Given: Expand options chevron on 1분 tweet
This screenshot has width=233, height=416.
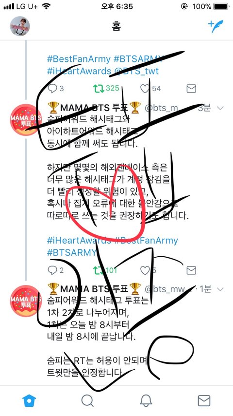Looking at the screenshot, I should pos(220,289).
